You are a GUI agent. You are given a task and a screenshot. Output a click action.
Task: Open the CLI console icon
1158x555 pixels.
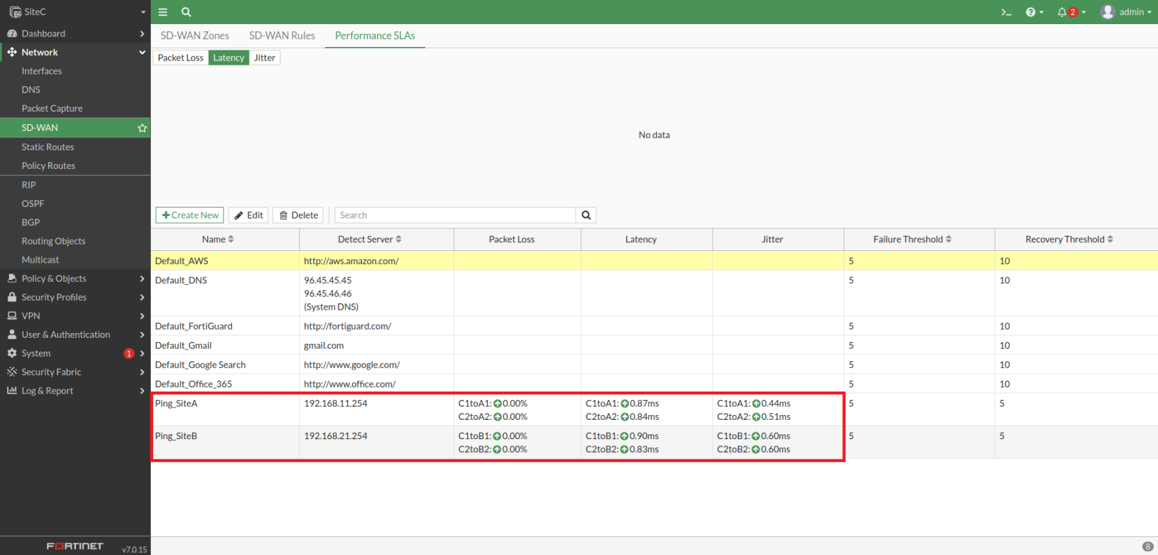(1006, 12)
